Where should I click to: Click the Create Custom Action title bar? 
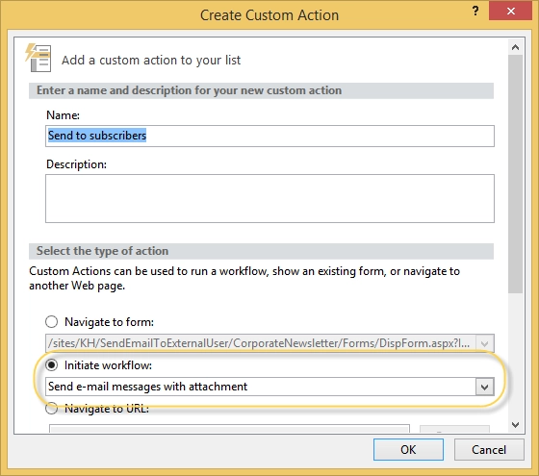tap(269, 15)
